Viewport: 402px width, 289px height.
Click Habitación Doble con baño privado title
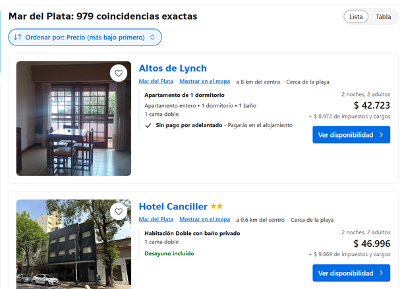pos(192,234)
